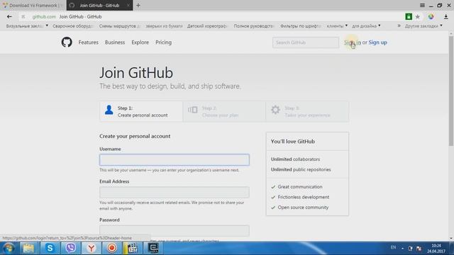Click "Unlimited collaborators" text
This screenshot has height=255, width=454.
pos(295,159)
